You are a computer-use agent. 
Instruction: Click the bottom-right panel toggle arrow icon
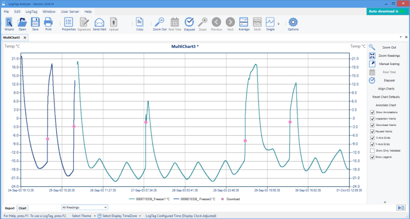coord(401,208)
